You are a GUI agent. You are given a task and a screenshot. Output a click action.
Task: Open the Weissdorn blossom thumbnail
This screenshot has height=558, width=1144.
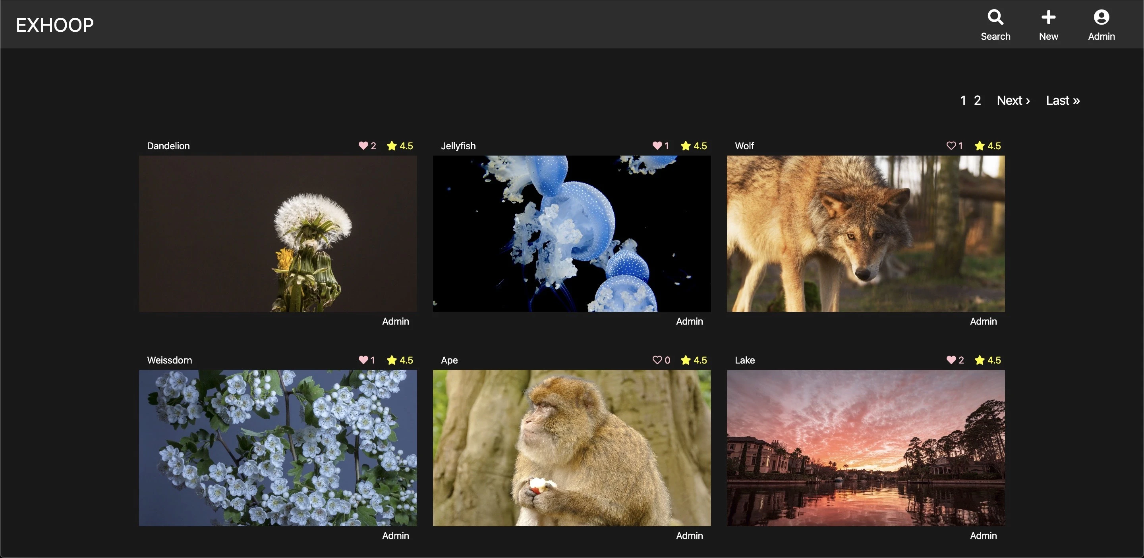[278, 448]
